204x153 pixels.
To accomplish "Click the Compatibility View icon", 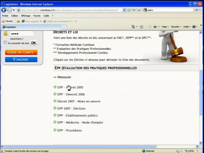I will [129, 10].
